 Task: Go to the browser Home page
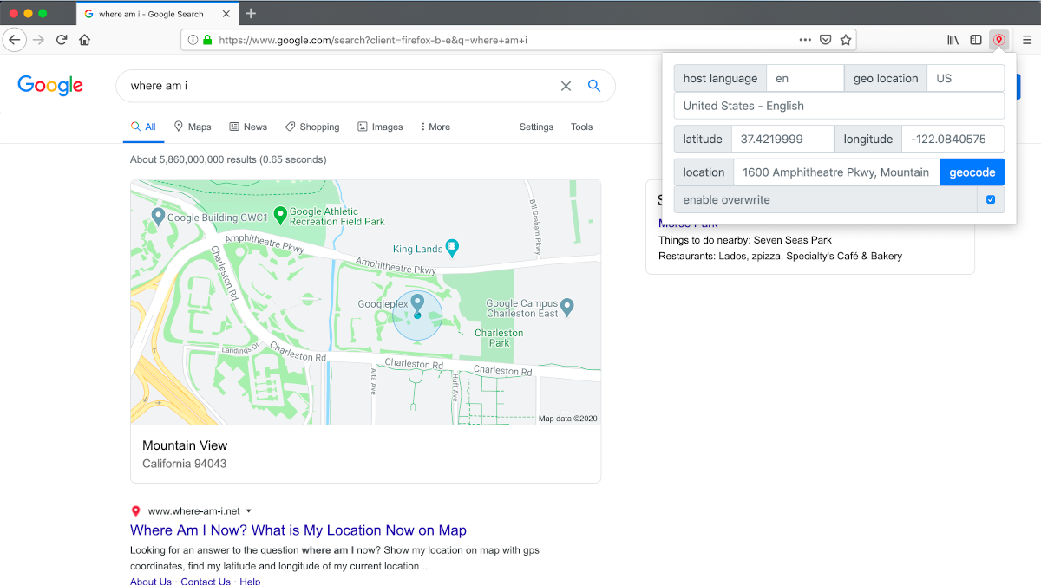85,40
